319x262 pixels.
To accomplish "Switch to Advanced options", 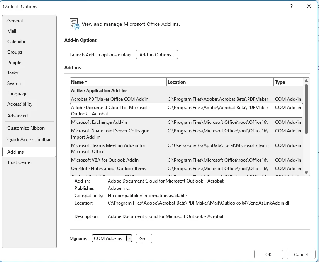I will 29,115.
